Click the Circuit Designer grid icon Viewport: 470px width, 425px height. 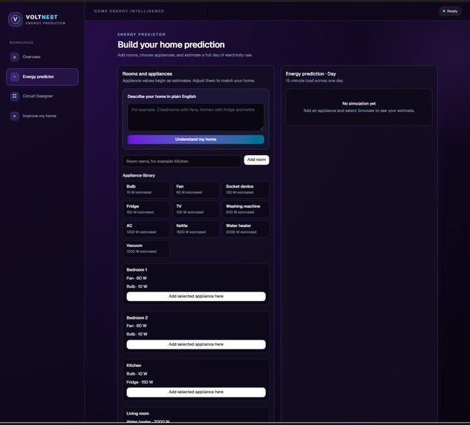[14, 96]
